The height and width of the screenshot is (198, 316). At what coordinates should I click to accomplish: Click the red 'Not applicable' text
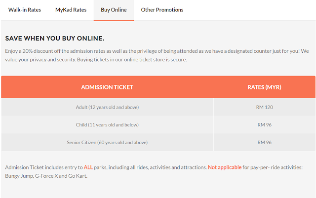click(x=225, y=167)
